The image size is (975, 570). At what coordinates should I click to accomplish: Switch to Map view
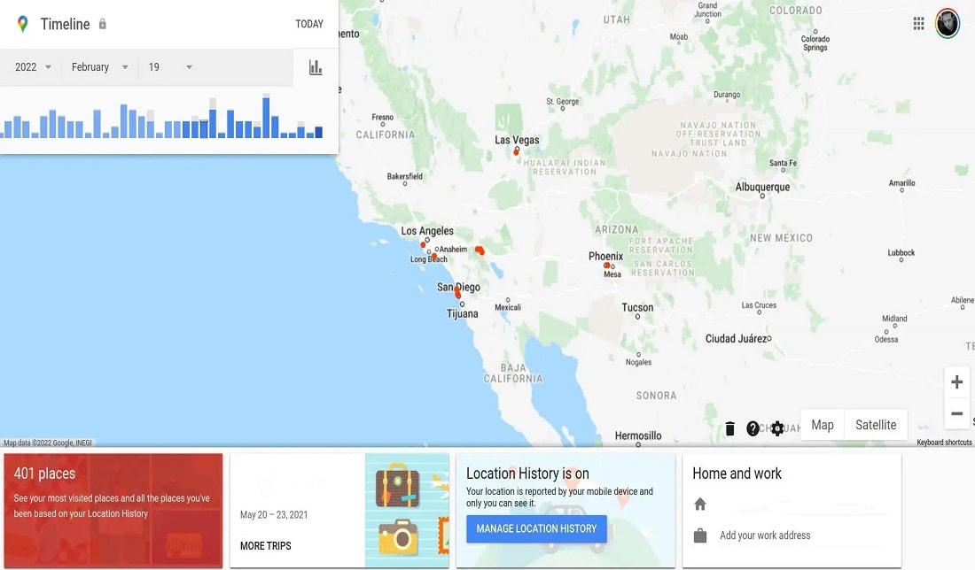pyautogui.click(x=823, y=425)
